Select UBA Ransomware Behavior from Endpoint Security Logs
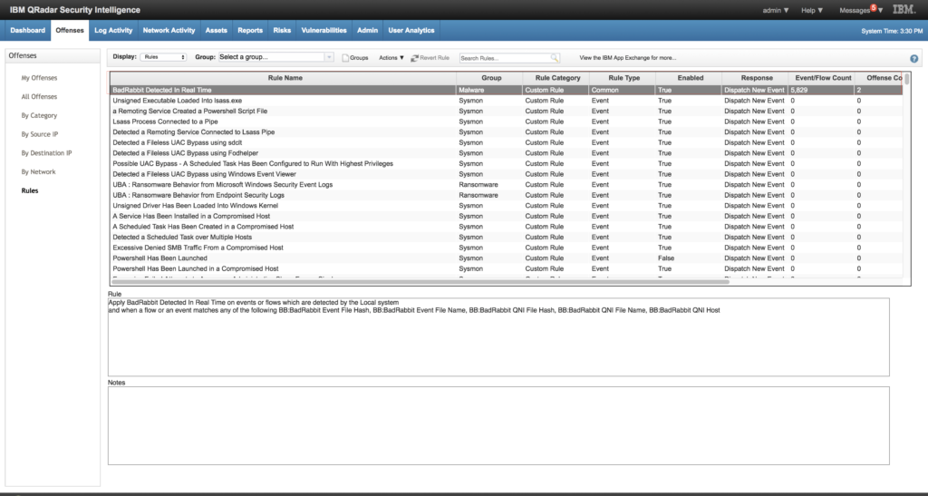 point(507,195)
